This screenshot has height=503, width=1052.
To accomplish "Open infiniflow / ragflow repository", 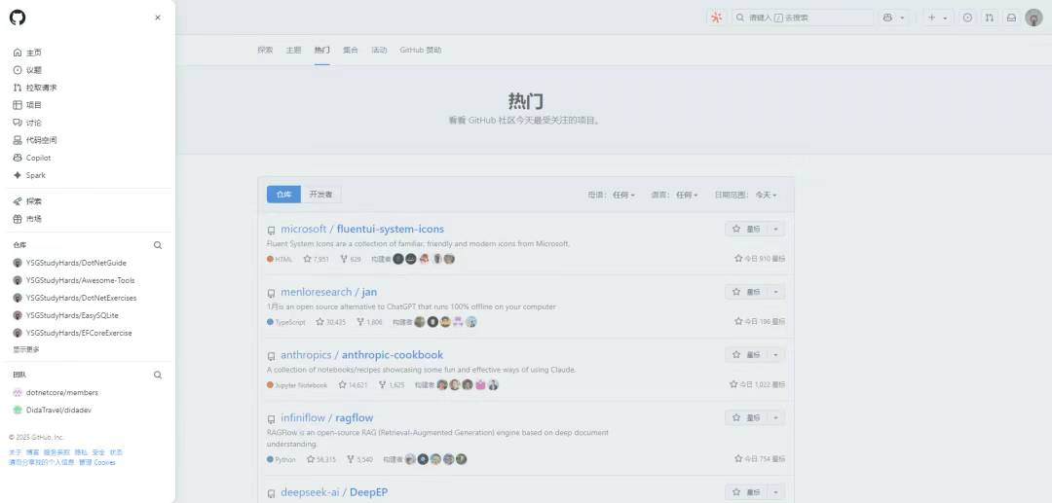I will (x=326, y=418).
